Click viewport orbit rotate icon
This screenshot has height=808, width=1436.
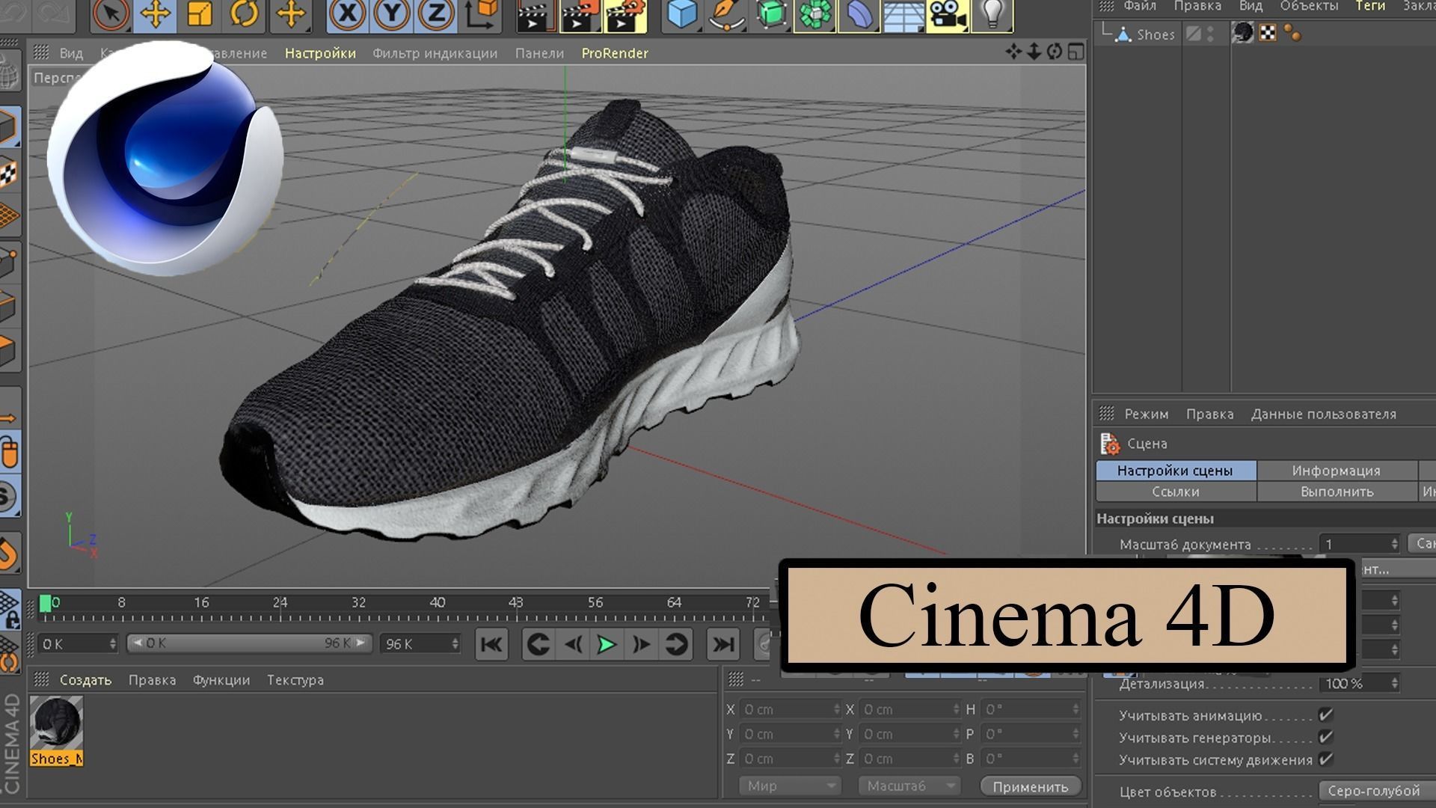pos(1055,52)
